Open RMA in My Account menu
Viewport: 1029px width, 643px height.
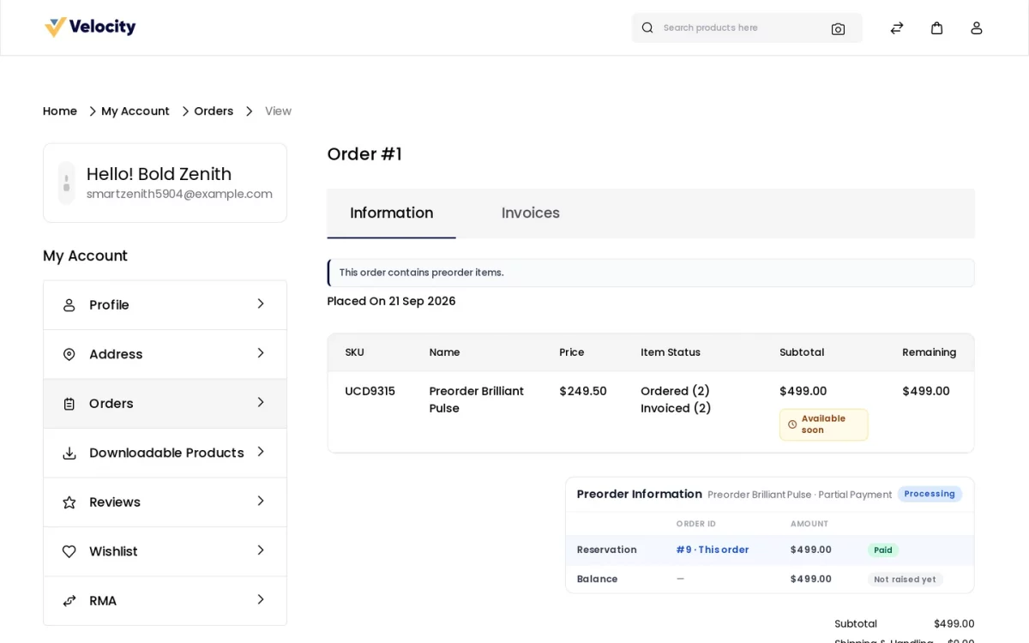tap(165, 601)
